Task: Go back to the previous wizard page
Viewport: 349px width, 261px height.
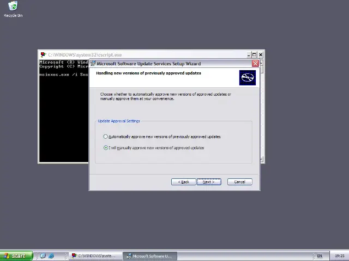Action: pyautogui.click(x=183, y=182)
